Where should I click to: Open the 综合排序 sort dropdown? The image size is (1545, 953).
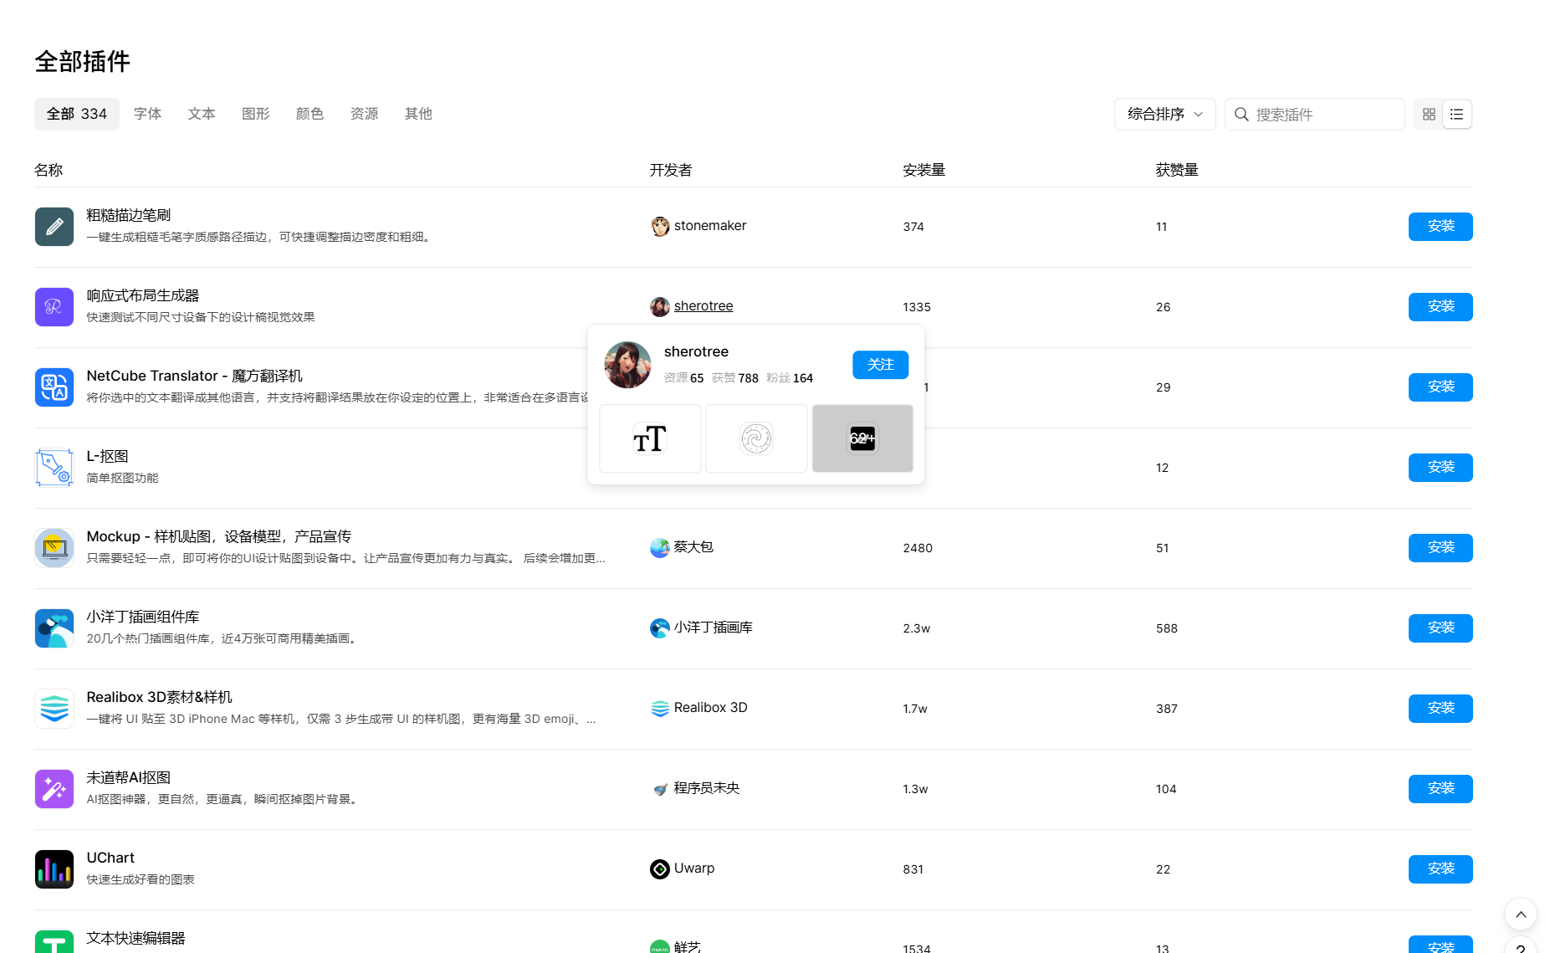1164,115
